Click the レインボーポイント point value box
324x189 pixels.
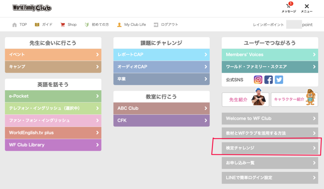[294, 25]
